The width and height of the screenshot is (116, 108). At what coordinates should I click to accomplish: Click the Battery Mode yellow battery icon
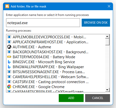[9, 57]
